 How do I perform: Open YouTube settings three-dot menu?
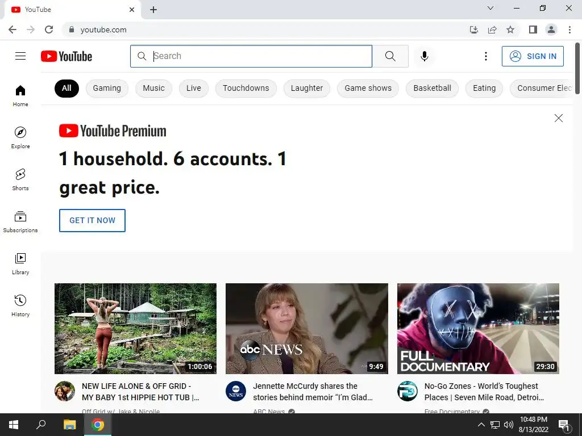[x=485, y=56]
